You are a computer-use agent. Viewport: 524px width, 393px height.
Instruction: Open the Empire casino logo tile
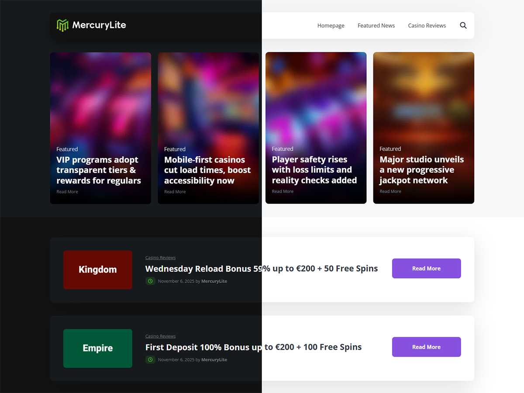point(98,348)
